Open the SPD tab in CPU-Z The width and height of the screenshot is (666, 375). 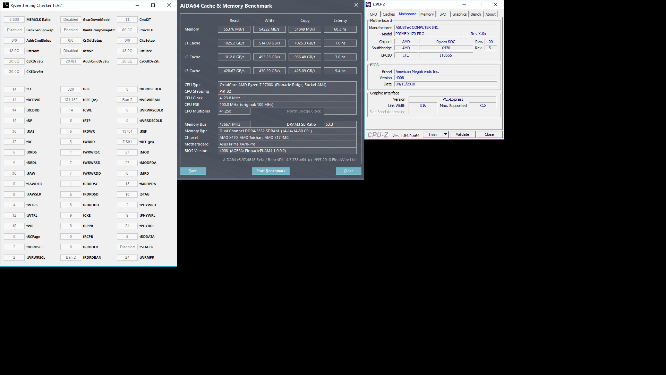[x=443, y=14]
